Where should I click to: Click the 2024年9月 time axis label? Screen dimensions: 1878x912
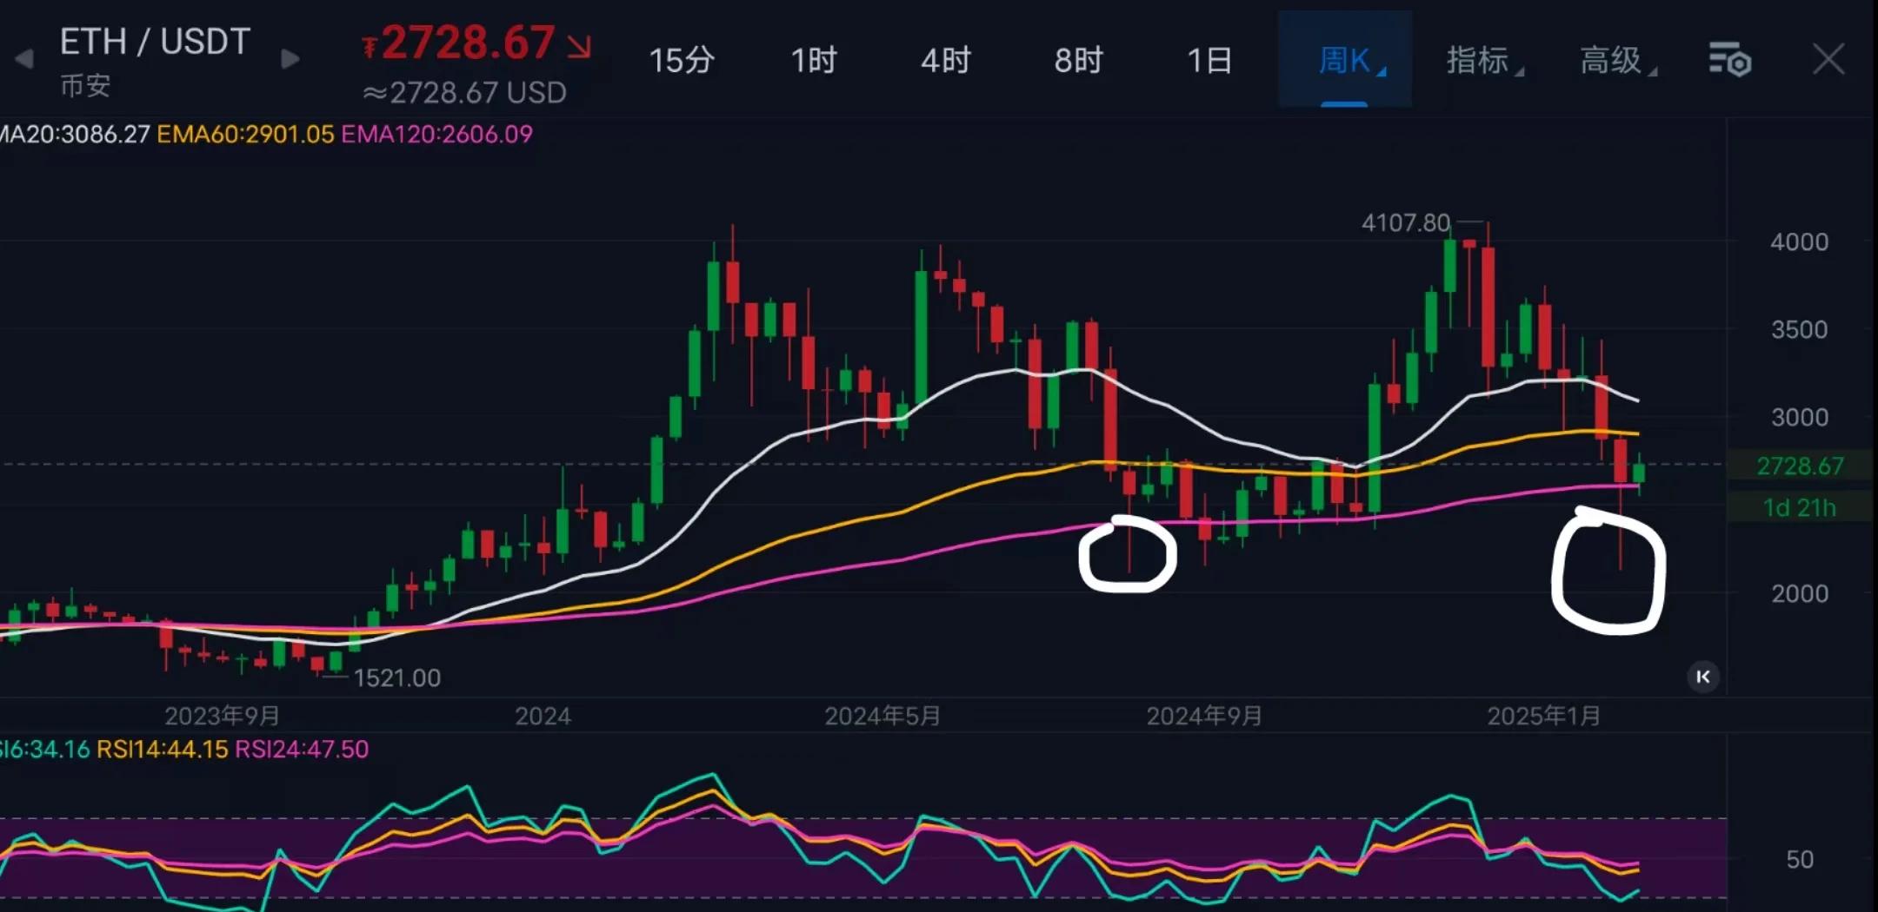tap(1204, 716)
